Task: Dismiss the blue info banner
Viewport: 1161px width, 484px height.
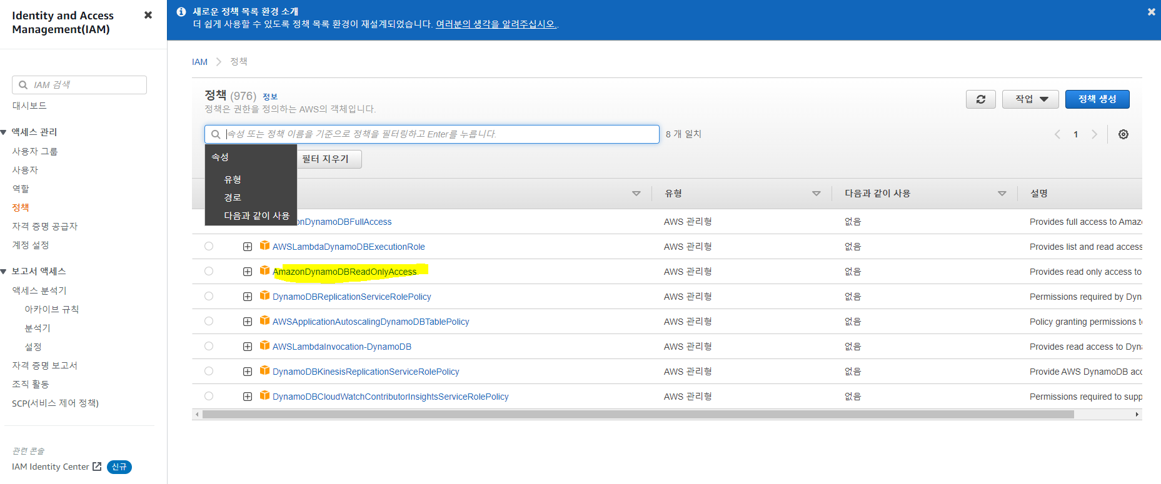Action: 1151,12
